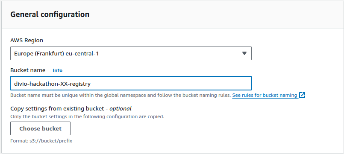
Task: Open the AWS Region dropdown
Action: 131,53
